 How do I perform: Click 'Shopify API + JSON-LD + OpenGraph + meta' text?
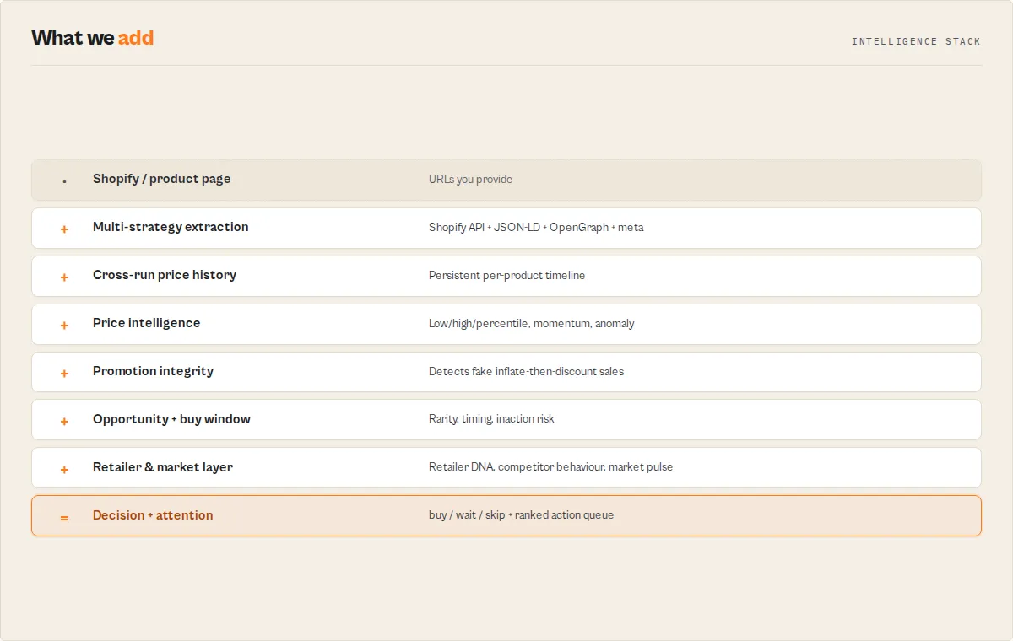point(536,228)
